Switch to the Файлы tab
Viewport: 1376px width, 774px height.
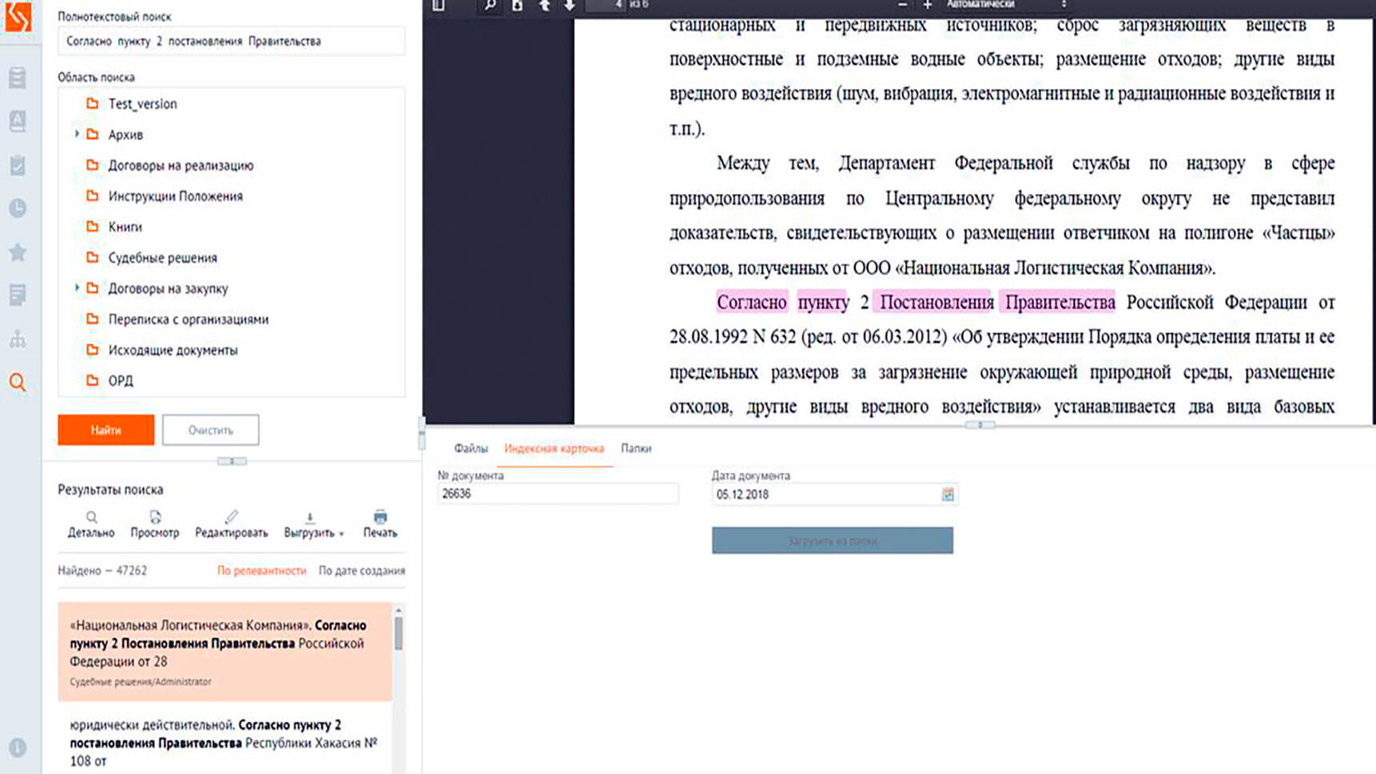click(x=471, y=449)
